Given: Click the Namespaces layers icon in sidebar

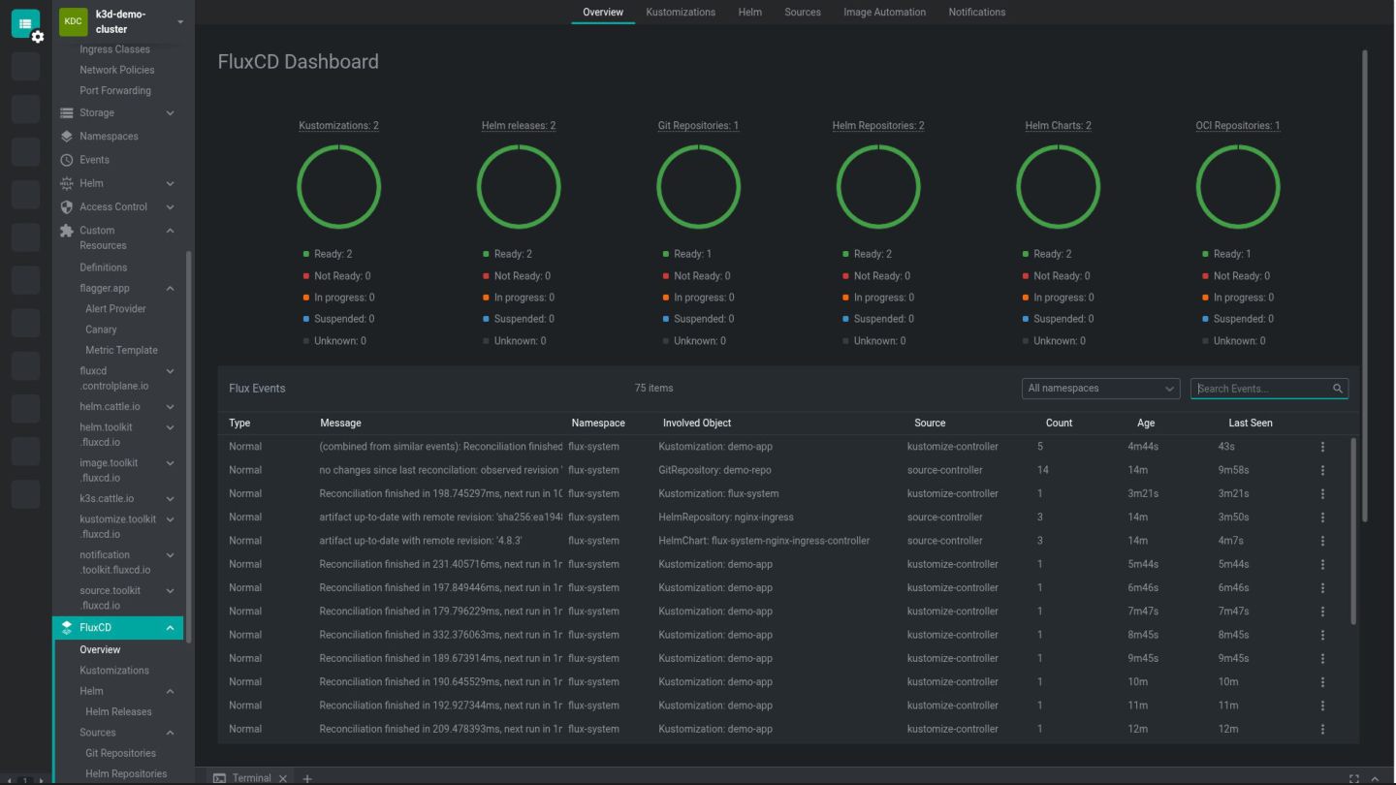Looking at the screenshot, I should (x=66, y=137).
